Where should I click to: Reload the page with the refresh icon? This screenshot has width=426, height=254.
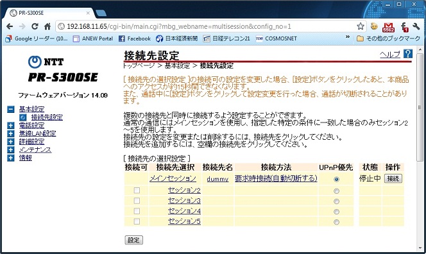tap(35, 26)
